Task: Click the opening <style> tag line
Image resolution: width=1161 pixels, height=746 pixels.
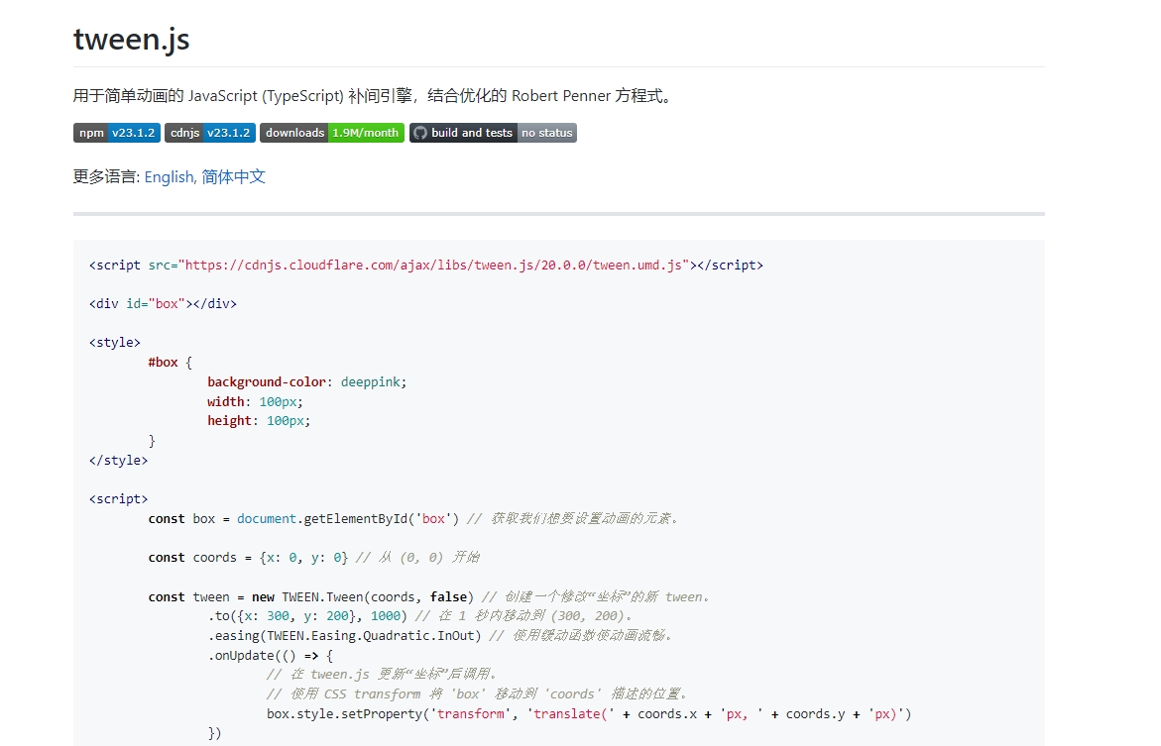Action: [115, 342]
